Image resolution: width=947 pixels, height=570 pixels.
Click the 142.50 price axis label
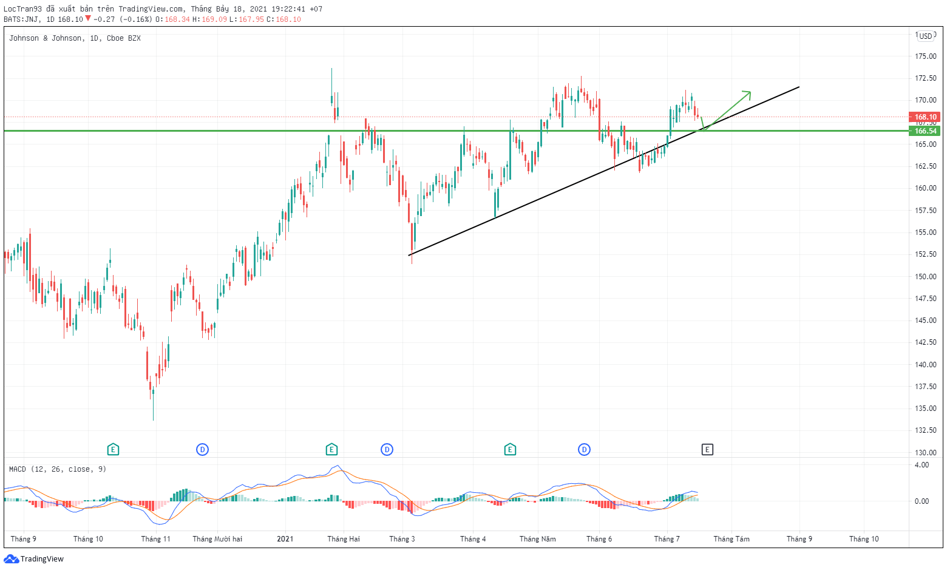tap(926, 342)
